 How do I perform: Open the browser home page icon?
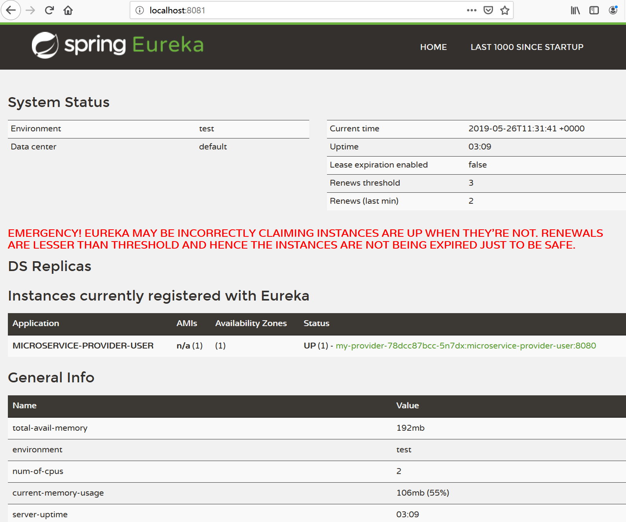pyautogui.click(x=68, y=10)
